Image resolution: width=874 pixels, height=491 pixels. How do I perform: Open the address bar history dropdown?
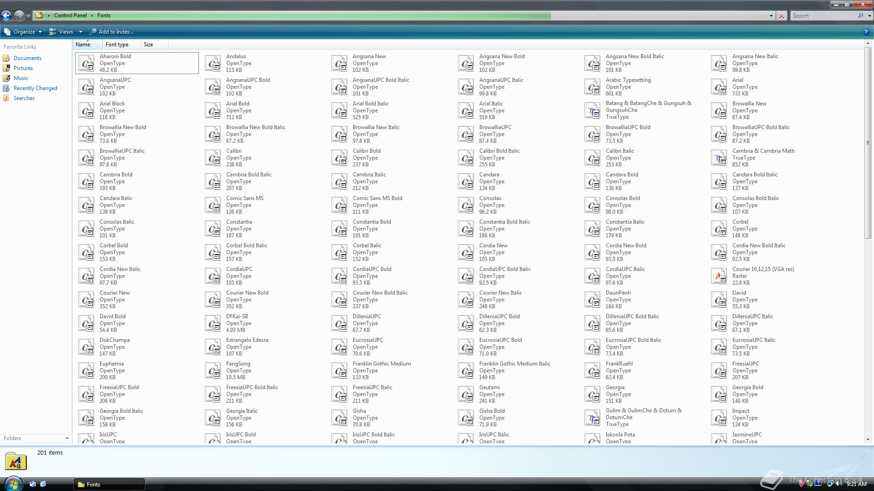coord(771,16)
